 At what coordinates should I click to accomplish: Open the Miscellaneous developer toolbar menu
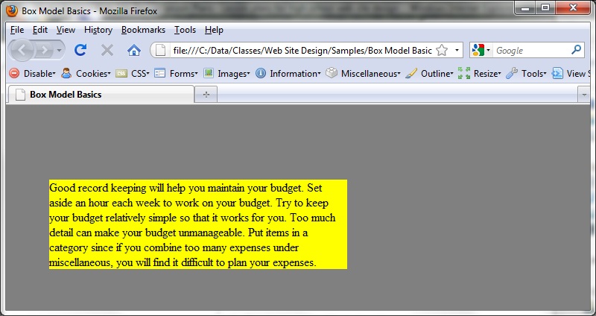coord(370,73)
